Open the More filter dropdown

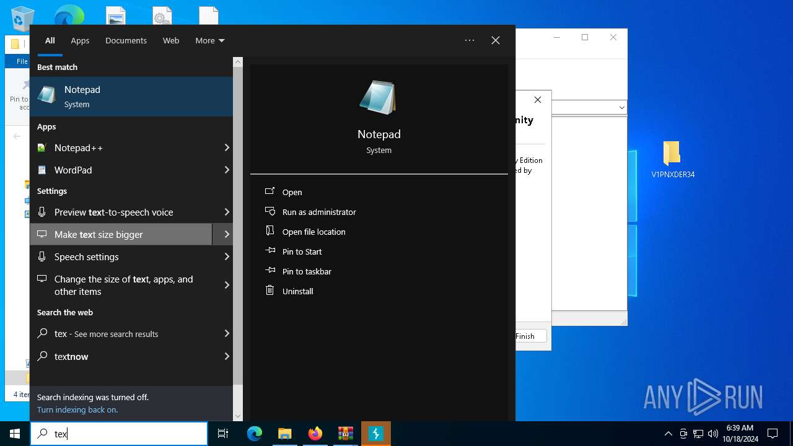click(x=210, y=40)
